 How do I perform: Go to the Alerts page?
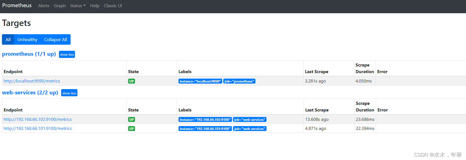[44, 6]
